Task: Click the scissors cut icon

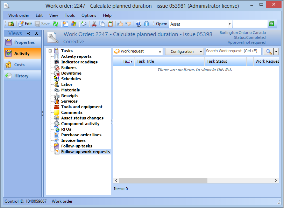Action: [94, 24]
